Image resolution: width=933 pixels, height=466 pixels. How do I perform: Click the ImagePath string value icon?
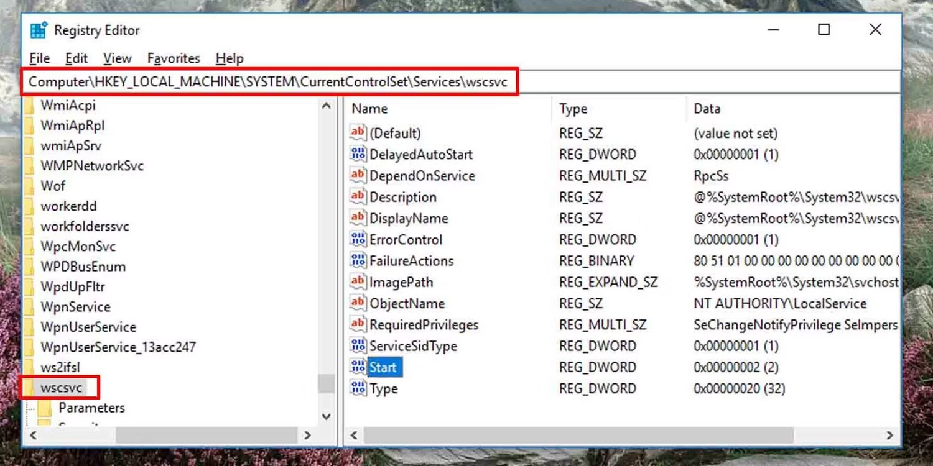tap(358, 282)
